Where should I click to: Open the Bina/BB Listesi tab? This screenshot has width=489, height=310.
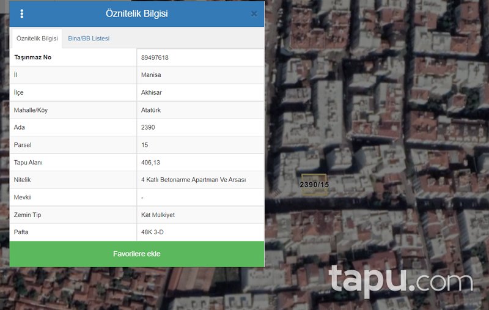click(89, 39)
